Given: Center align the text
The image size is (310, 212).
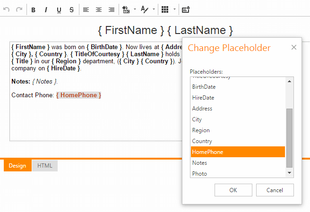Looking at the screenshot, I should click(99, 9).
